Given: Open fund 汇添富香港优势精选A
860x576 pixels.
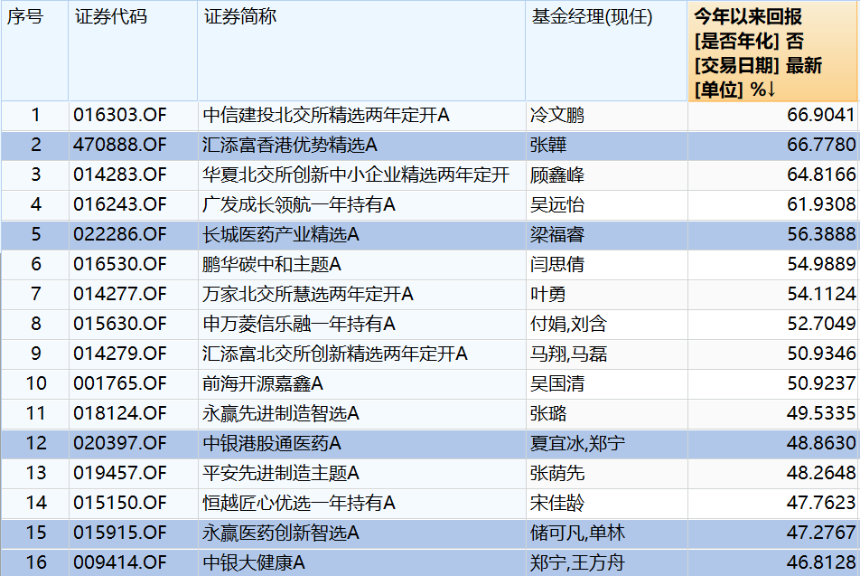Looking at the screenshot, I should point(290,145).
